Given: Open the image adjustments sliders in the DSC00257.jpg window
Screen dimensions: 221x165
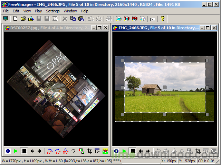Looking at the screenshot, I should 97,151.
